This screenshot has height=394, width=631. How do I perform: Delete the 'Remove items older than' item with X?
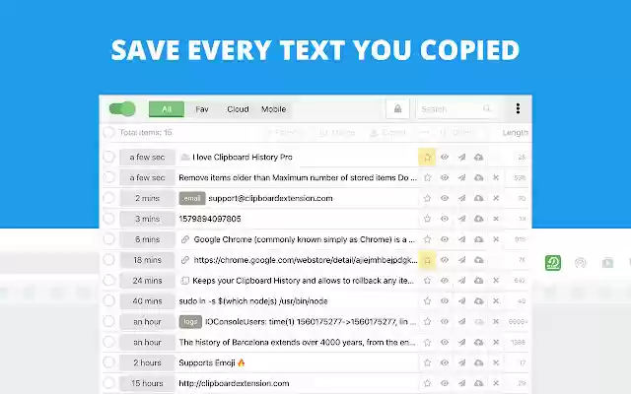496,177
